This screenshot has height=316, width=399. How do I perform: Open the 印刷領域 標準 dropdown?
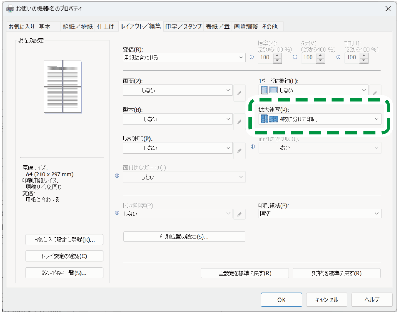click(320, 214)
